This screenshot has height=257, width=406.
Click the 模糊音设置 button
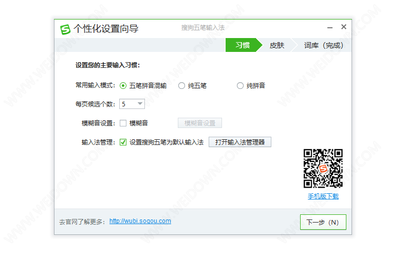tap(199, 123)
